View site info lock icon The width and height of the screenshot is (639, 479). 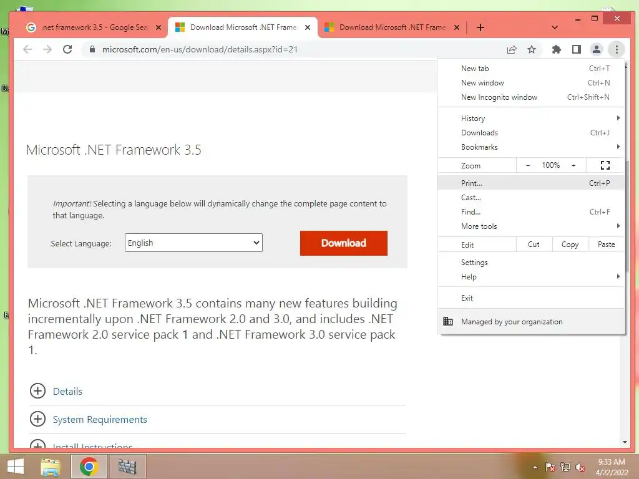[x=92, y=50]
